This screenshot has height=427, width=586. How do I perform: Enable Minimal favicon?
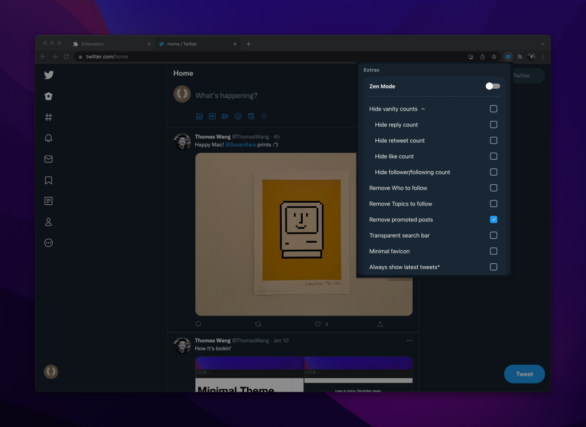click(494, 251)
